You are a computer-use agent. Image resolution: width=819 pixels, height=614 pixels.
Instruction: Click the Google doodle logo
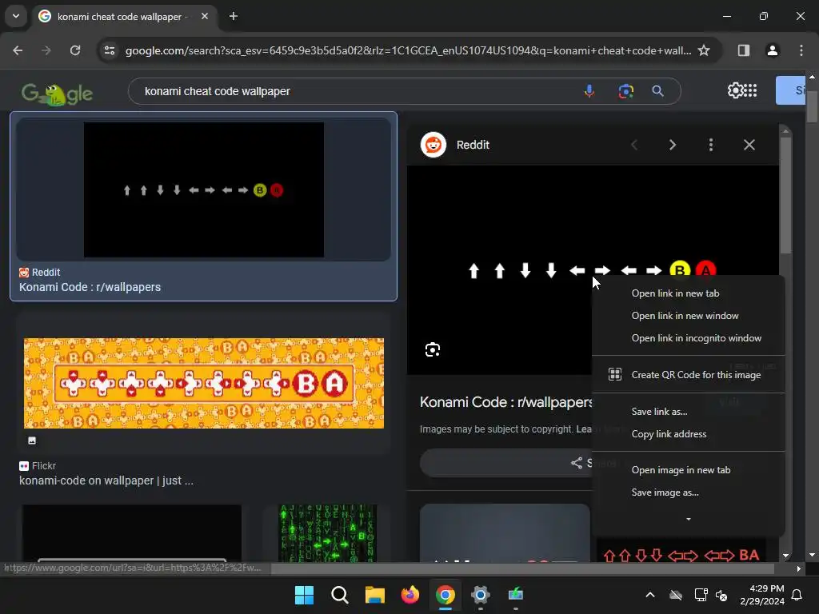tap(57, 94)
